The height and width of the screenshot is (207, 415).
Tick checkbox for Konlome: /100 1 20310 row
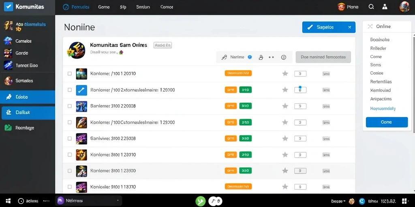pos(70,74)
